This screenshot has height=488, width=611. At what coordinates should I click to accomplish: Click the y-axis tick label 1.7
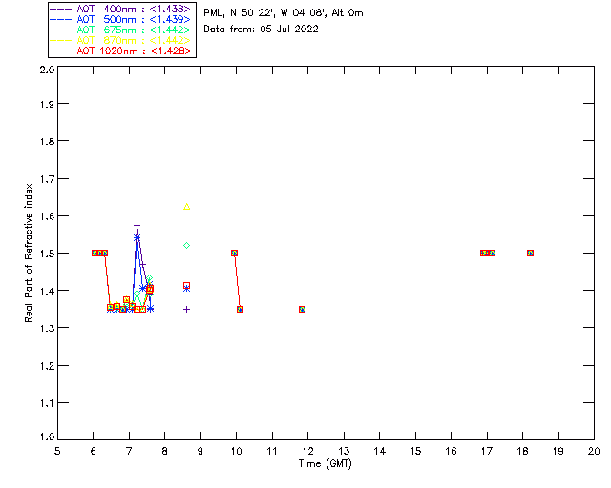click(x=48, y=179)
